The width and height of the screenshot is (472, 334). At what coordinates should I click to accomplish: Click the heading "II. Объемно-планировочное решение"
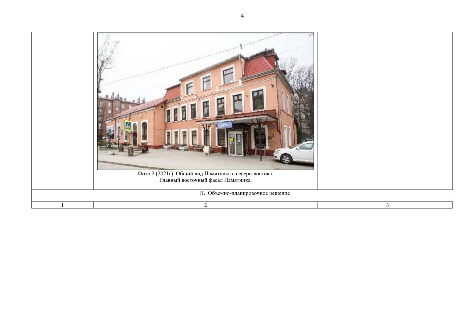(x=245, y=193)
